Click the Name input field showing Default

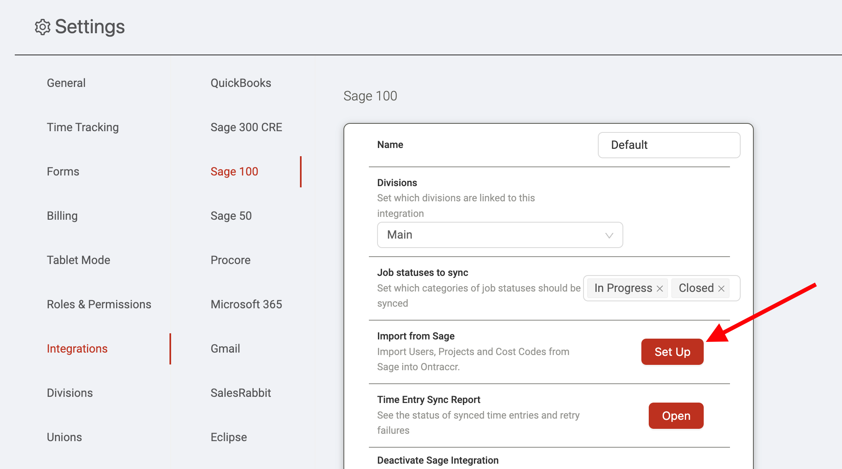point(669,145)
